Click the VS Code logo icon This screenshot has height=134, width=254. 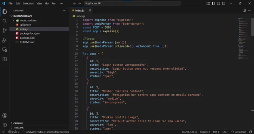tap(3, 3)
